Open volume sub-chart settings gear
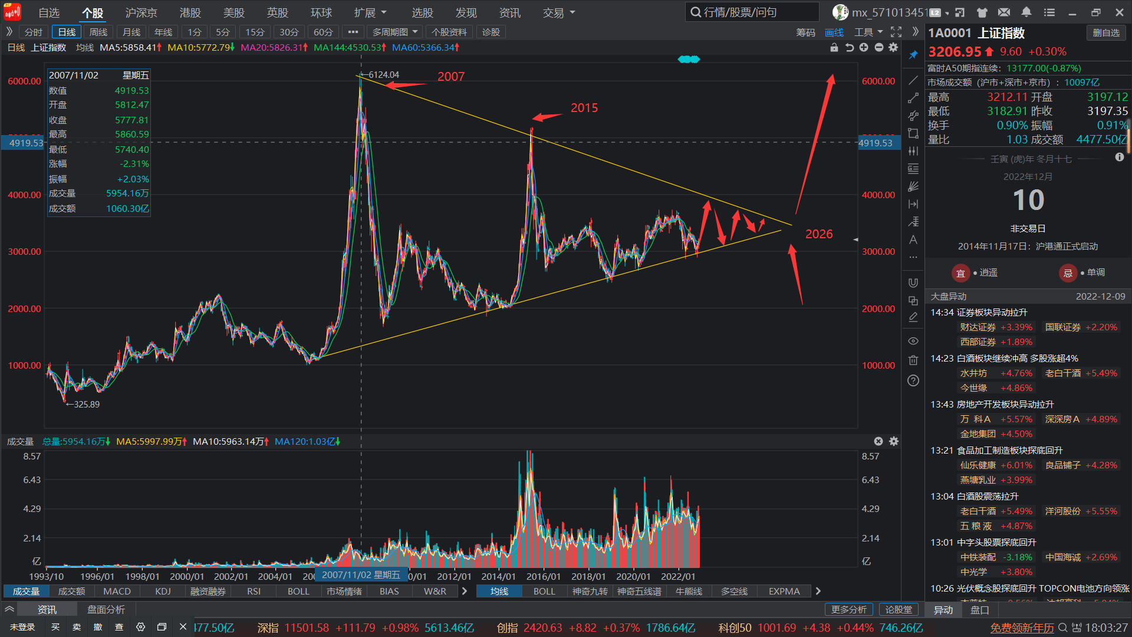Screen dimensions: 1132x637 click(x=894, y=441)
